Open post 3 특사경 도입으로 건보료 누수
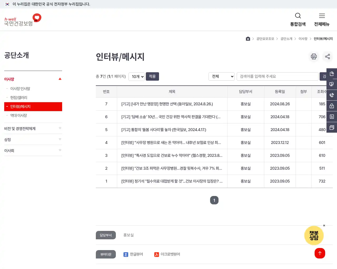 pos(172,156)
